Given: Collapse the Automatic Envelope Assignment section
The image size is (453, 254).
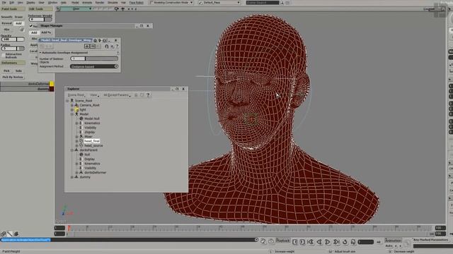Looking at the screenshot, I should (x=40, y=53).
